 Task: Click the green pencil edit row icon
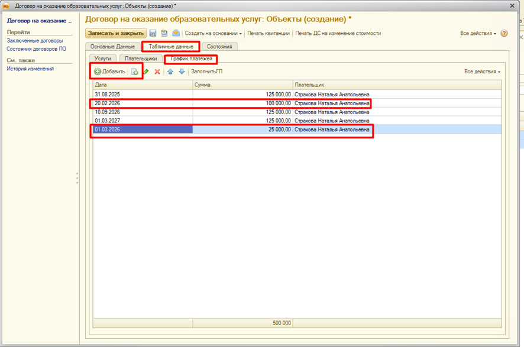pos(146,72)
